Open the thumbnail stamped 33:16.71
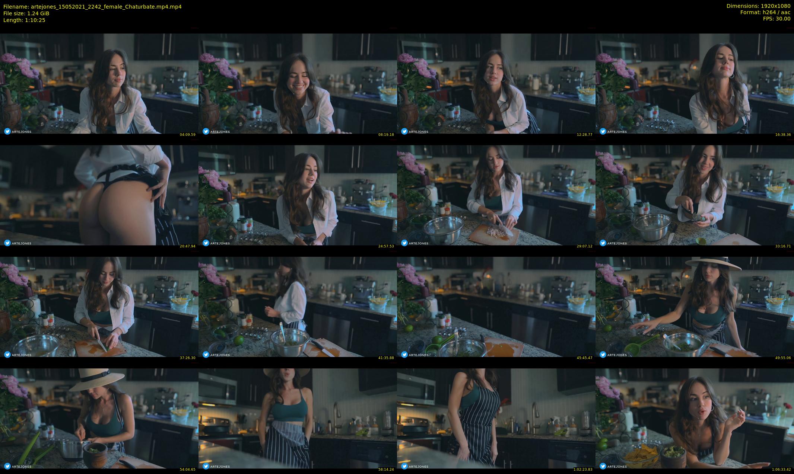794x474 pixels. point(695,195)
